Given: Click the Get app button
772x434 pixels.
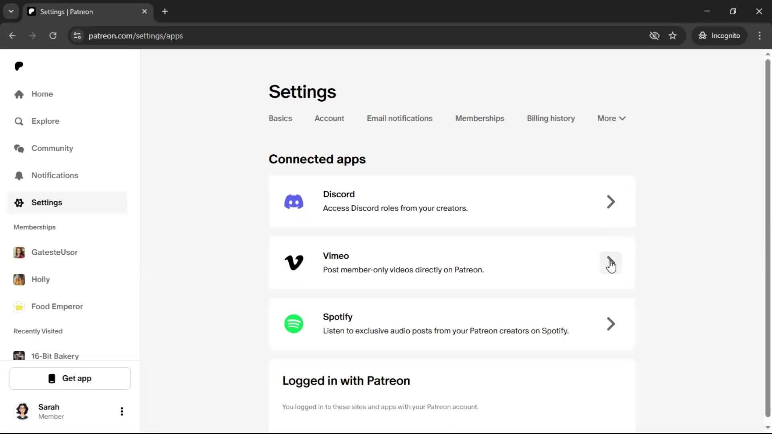Looking at the screenshot, I should pos(70,379).
